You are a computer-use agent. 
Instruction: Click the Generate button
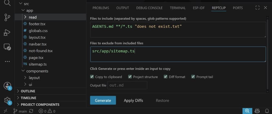103,100
